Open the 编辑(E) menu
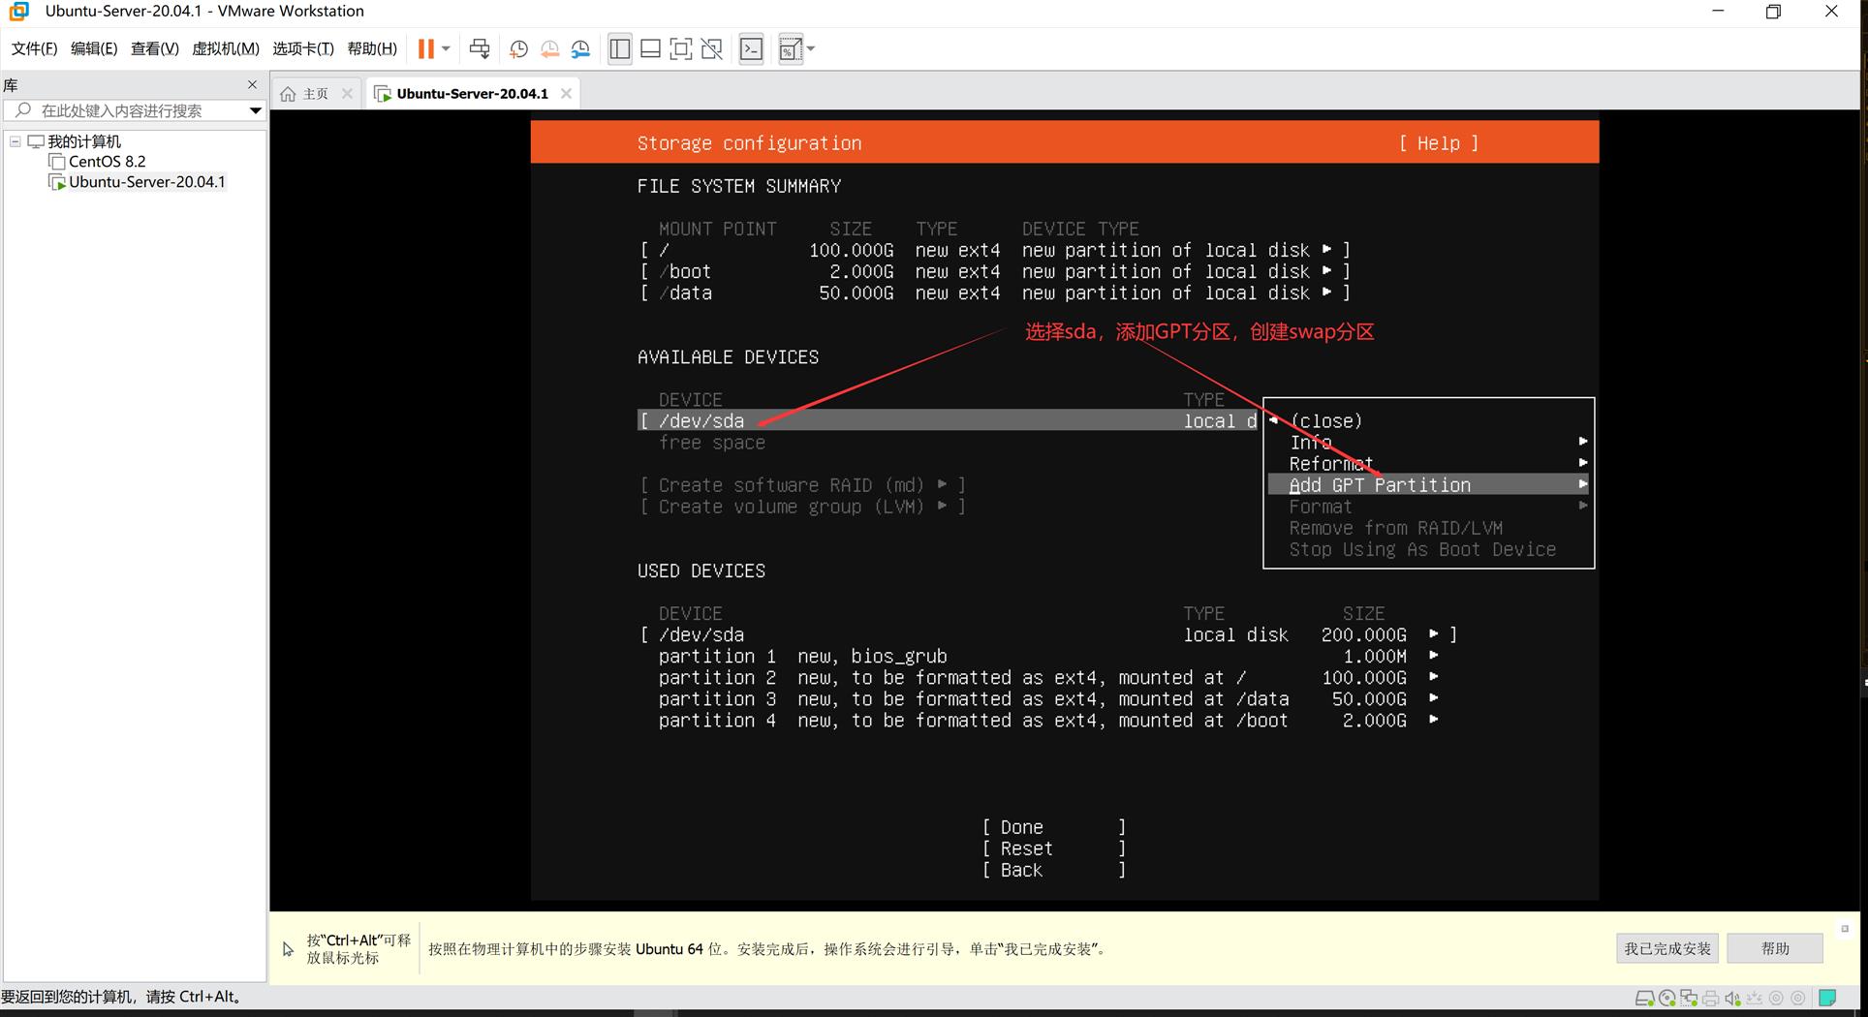The image size is (1868, 1017). click(x=94, y=48)
